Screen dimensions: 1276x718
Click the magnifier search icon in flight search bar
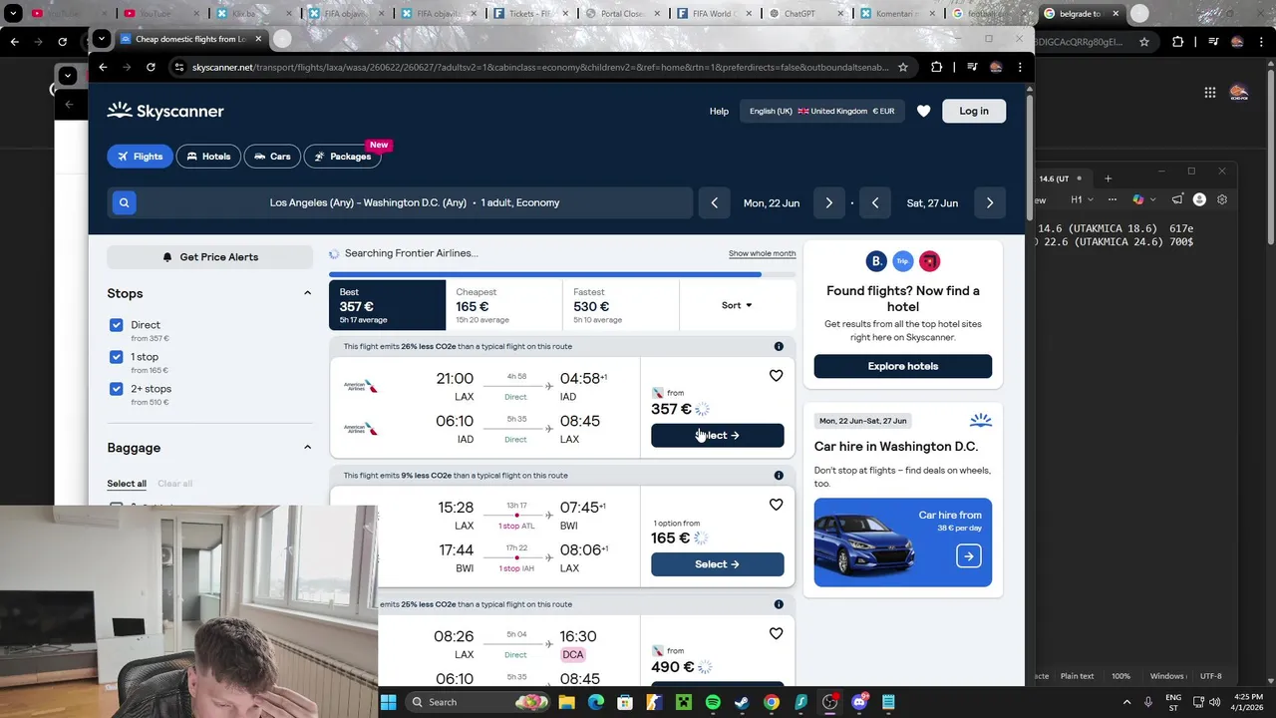coord(124,202)
